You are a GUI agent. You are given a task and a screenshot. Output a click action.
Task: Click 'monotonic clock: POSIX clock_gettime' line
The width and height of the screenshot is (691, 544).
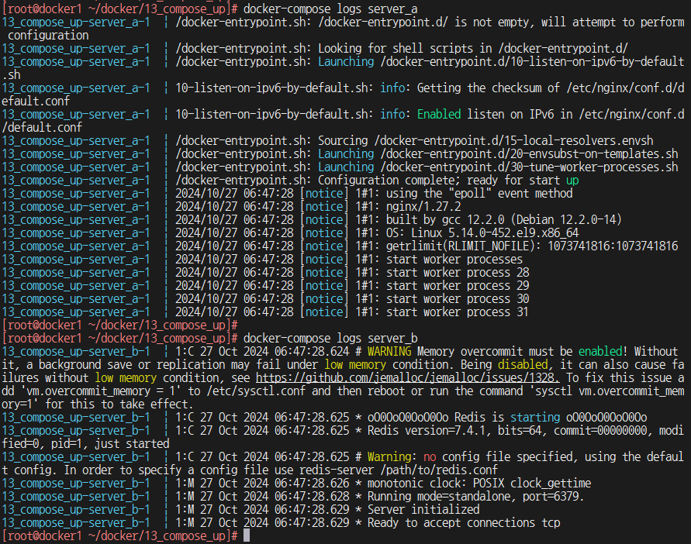coord(479,484)
